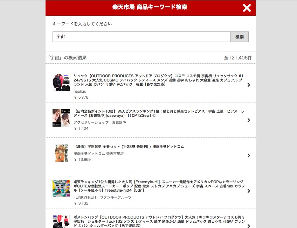The height and width of the screenshot is (228, 297).
Task: Click the keyword input field containing 宇宙
Action: click(141, 37)
